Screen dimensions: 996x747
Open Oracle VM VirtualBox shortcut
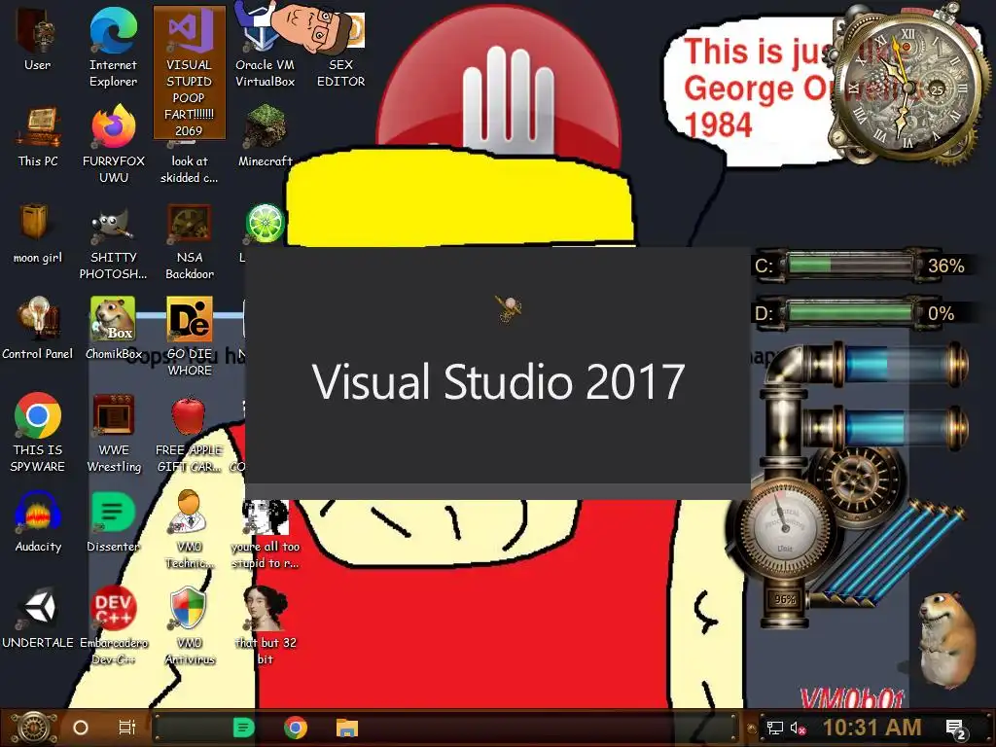[x=265, y=46]
